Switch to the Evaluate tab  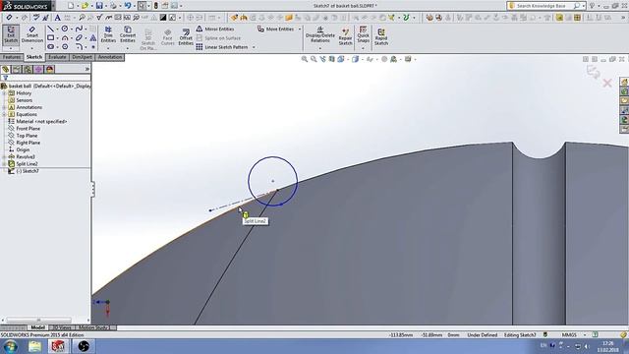click(57, 57)
